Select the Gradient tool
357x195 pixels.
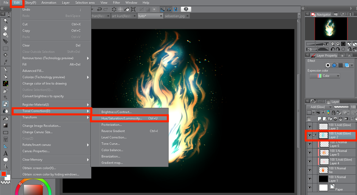click(x=5, y=126)
